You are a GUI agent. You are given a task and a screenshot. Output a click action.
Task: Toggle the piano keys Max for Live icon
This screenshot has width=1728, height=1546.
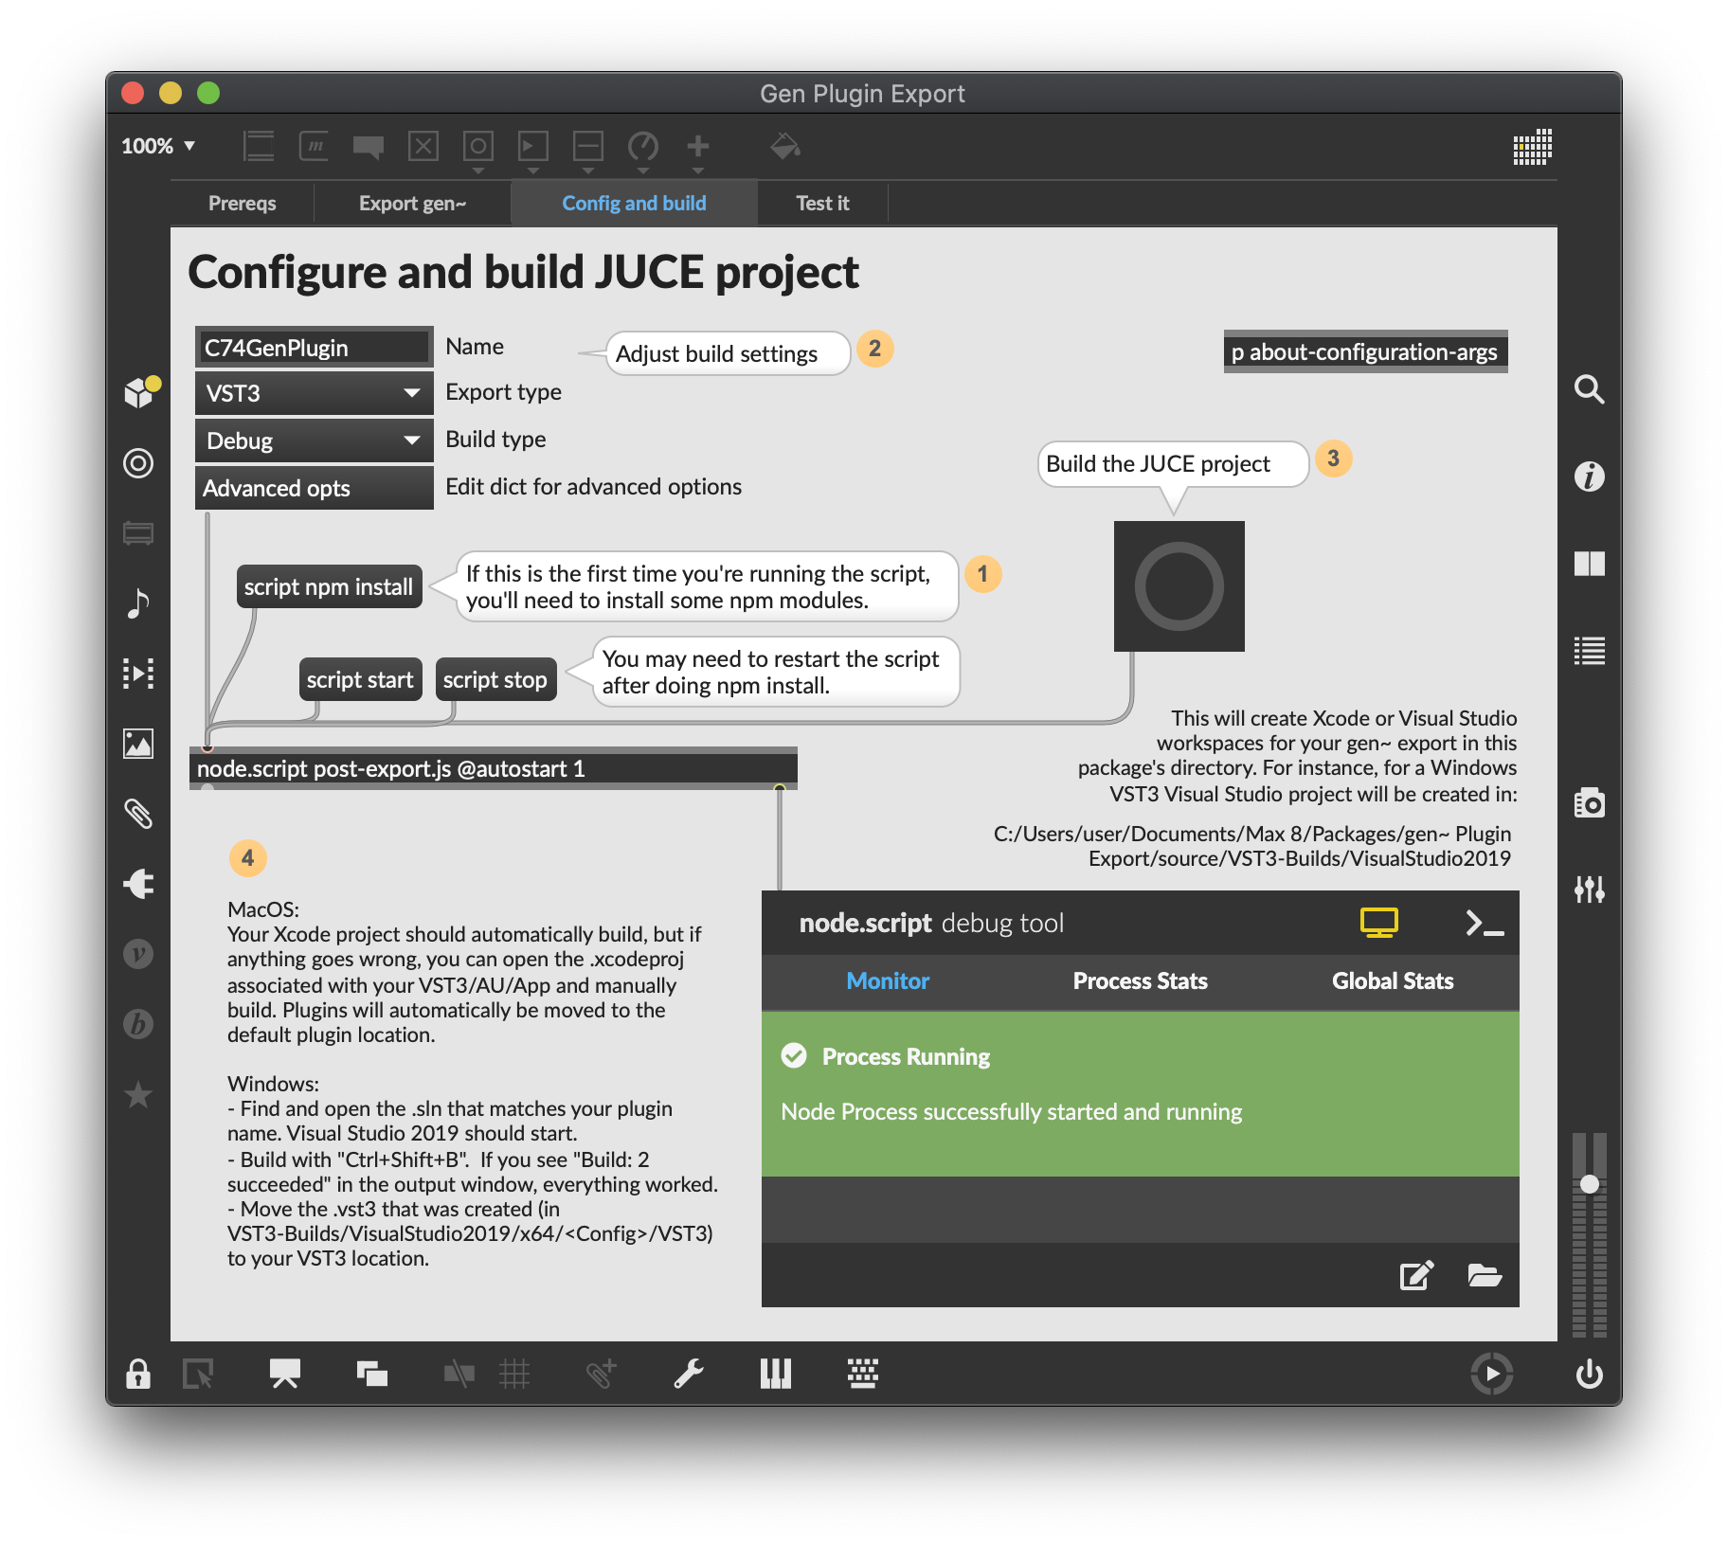point(776,1374)
